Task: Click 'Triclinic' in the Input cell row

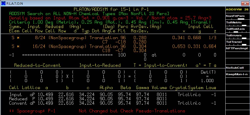Action: pos(189,95)
